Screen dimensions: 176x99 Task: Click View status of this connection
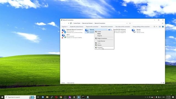point(123,27)
